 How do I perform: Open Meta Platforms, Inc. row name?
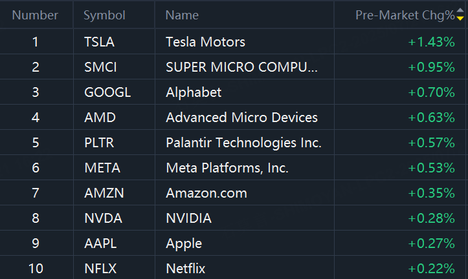click(227, 168)
